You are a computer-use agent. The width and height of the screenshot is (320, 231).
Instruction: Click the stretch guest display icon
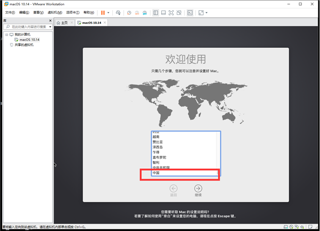point(201,13)
